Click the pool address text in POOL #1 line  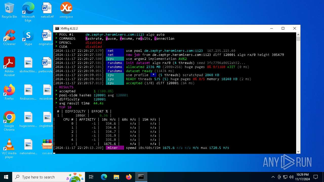[115, 35]
